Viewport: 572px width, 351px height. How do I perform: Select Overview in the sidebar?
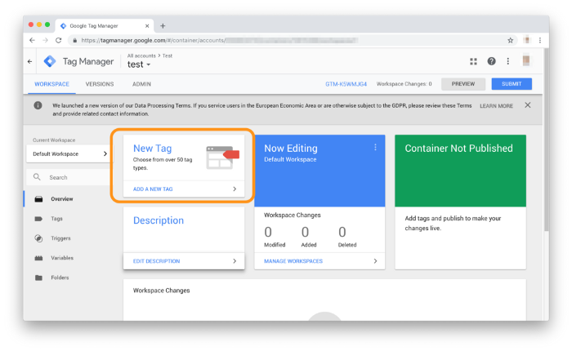coord(62,199)
